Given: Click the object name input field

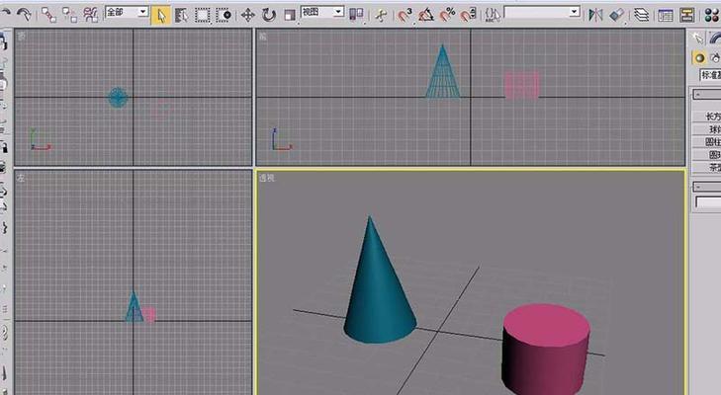Looking at the screenshot, I should (708, 202).
